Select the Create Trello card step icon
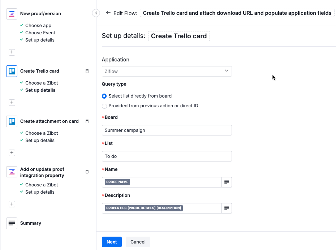This screenshot has height=250, width=336. [x=12, y=71]
